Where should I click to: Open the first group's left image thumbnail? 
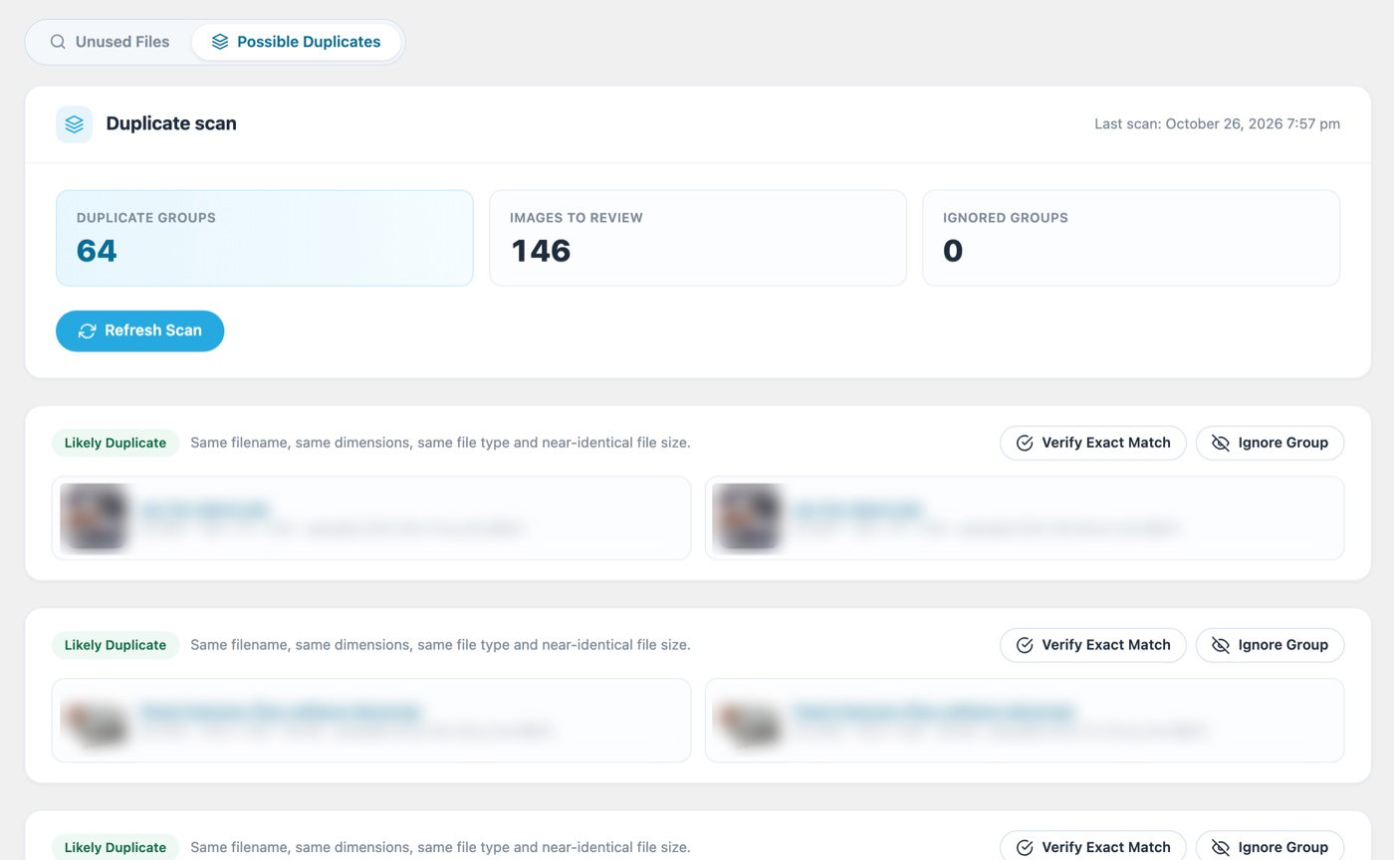[x=95, y=518]
